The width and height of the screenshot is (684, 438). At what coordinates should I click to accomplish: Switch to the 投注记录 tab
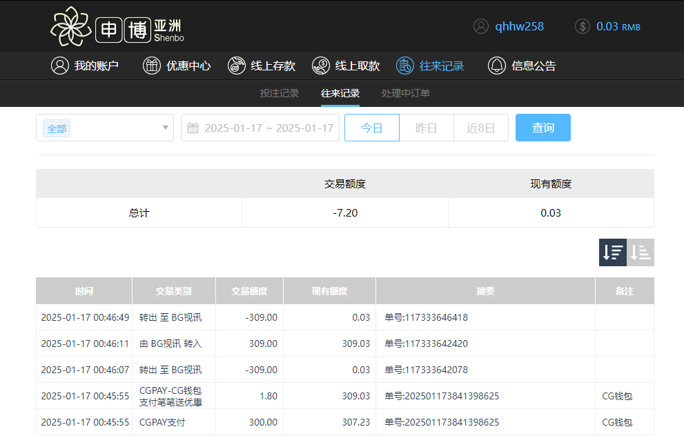click(280, 93)
